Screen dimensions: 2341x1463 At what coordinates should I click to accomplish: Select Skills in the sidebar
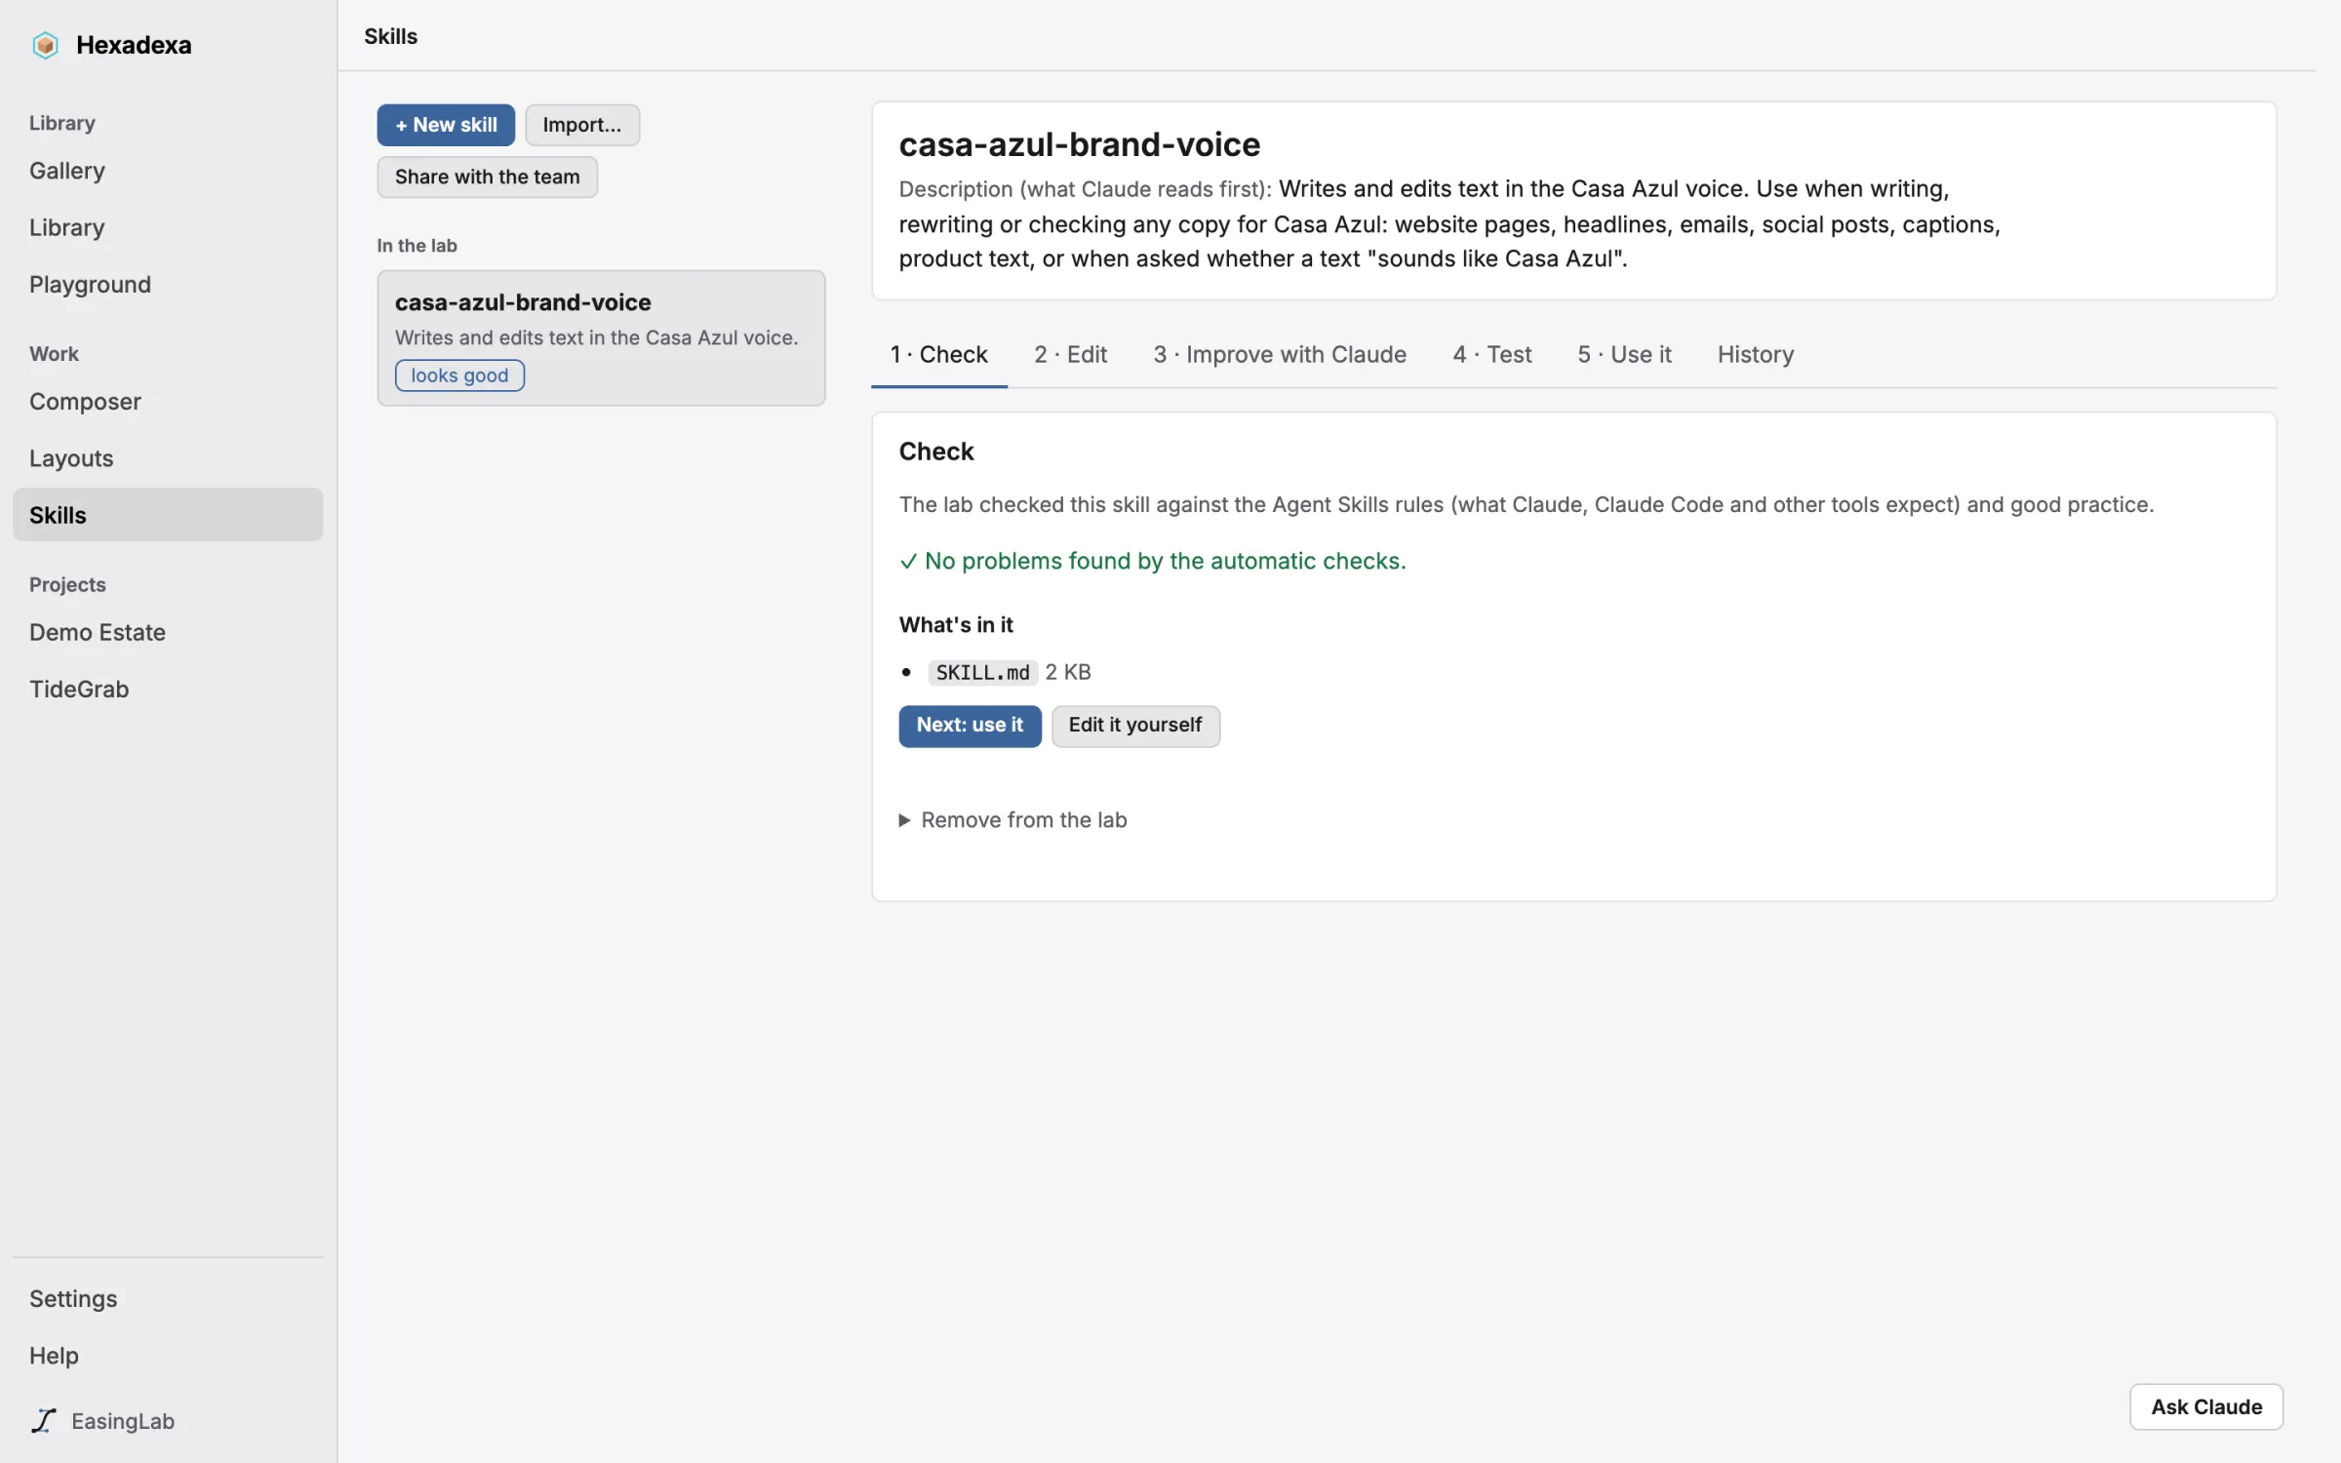pyautogui.click(x=168, y=515)
